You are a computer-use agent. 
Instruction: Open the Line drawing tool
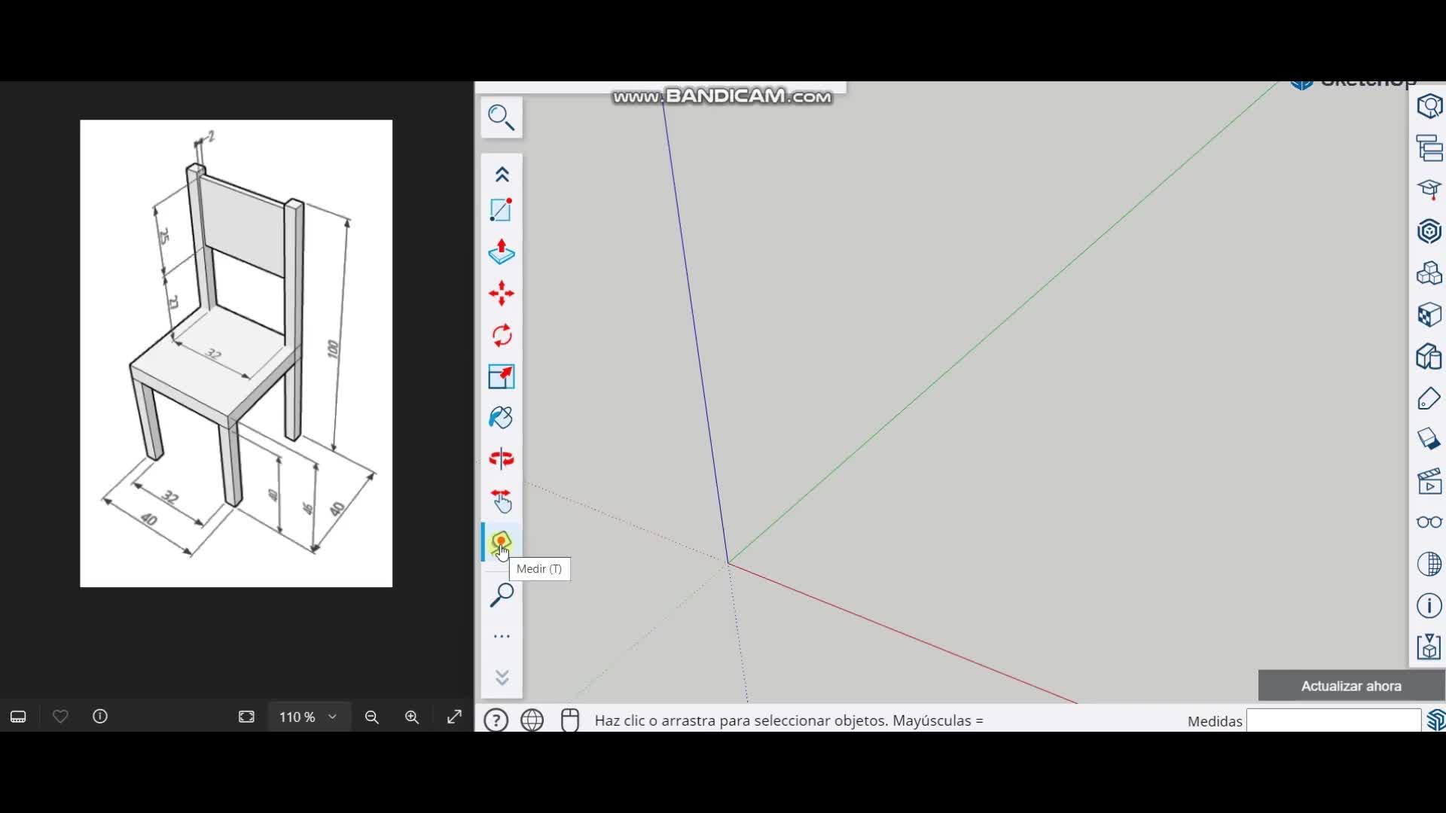502,210
